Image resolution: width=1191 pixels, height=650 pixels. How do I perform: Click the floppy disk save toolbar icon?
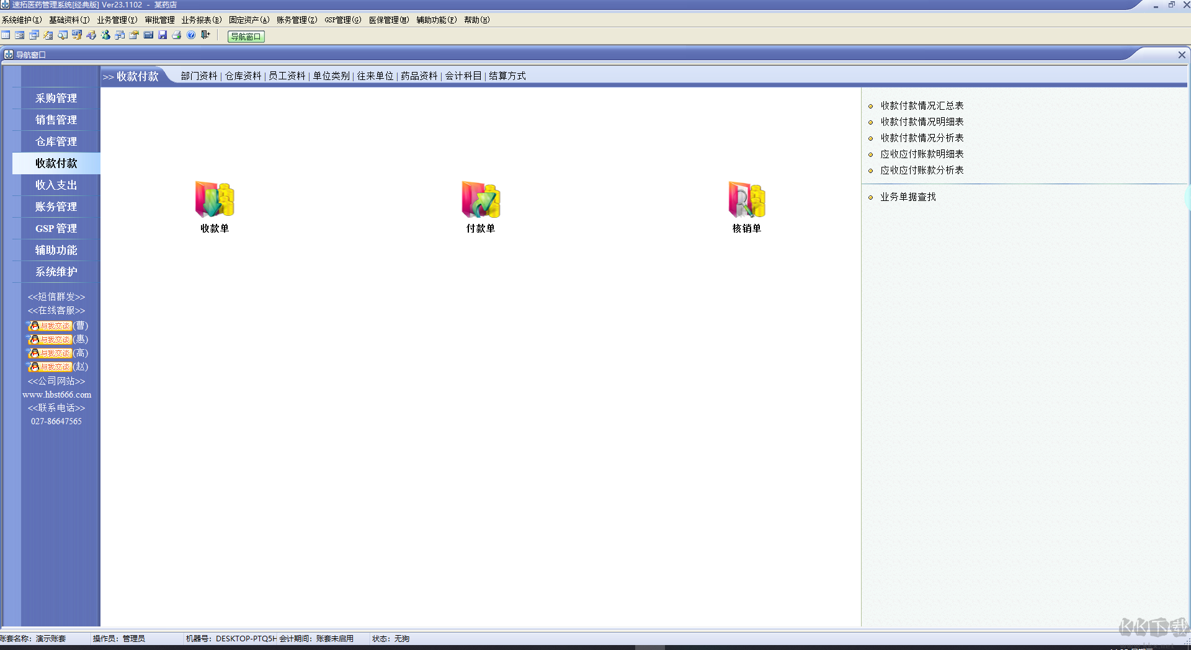point(163,35)
